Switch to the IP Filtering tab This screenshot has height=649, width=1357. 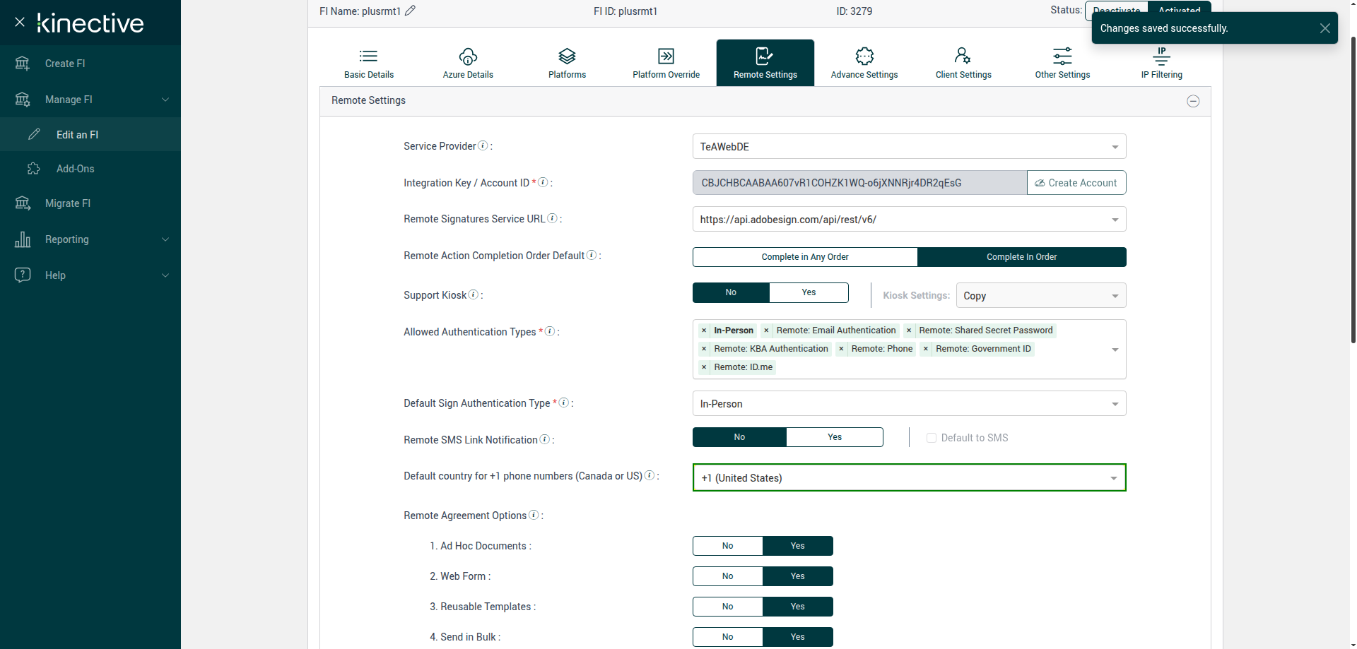1161,63
